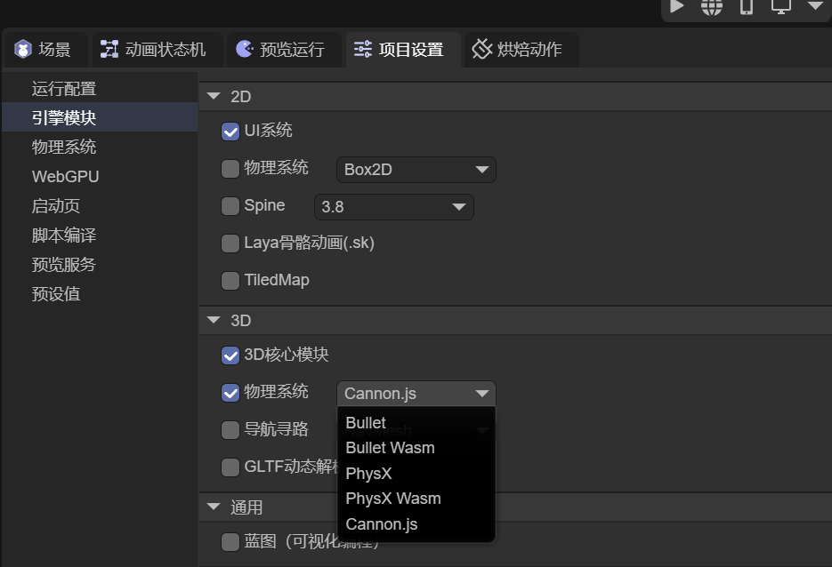
Task: Click the play button in top toolbar
Action: 677,6
